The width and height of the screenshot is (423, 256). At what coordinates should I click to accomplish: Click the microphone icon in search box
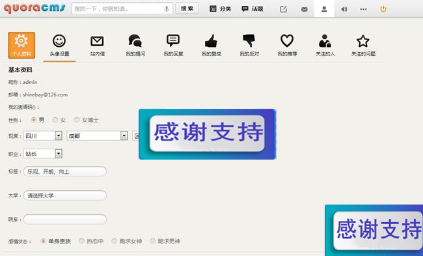pyautogui.click(x=167, y=9)
